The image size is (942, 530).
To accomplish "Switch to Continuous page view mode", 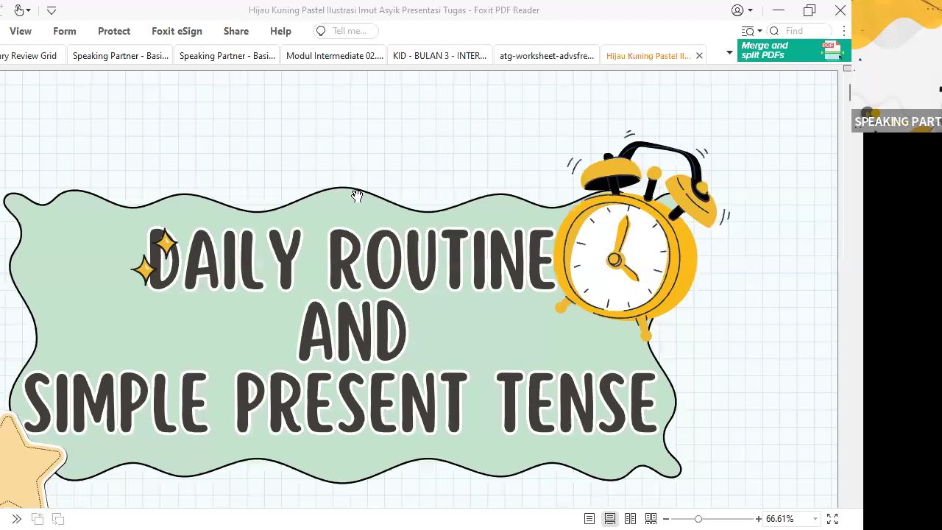I will pyautogui.click(x=610, y=519).
